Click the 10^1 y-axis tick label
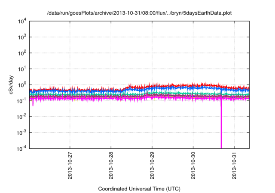The width and height of the screenshot is (275, 193). 22,69
